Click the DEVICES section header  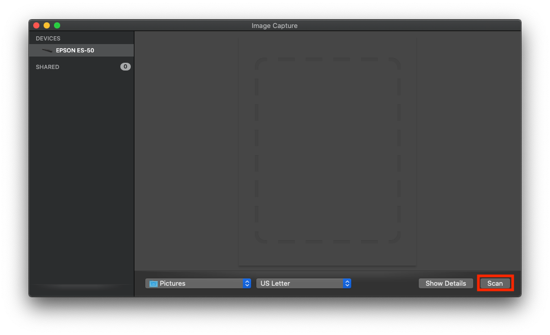(x=48, y=38)
